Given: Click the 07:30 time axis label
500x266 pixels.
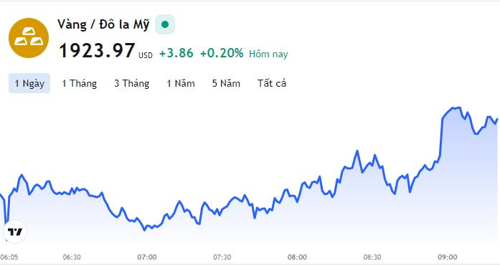Looking at the screenshot, I should point(222,257).
